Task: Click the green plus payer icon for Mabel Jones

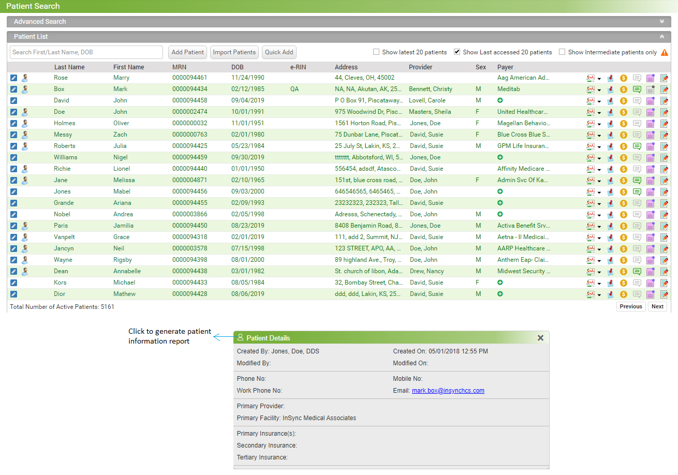Action: click(499, 191)
